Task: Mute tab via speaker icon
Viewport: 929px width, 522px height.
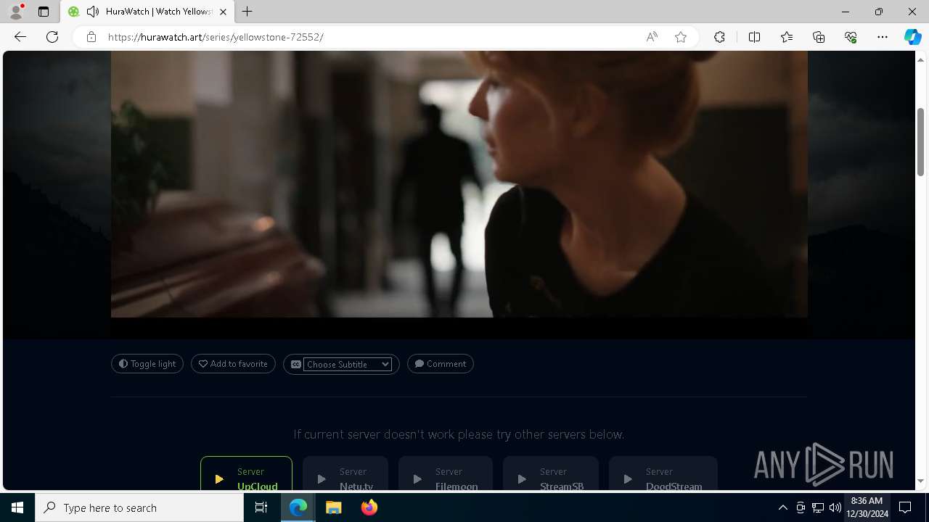Action: pos(93,12)
